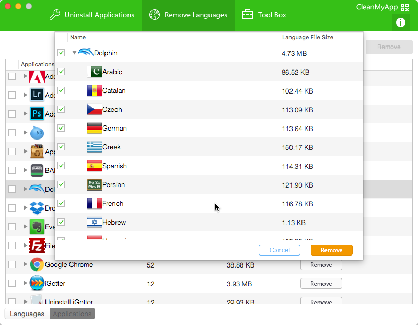Click the info button in the green header

tap(401, 22)
